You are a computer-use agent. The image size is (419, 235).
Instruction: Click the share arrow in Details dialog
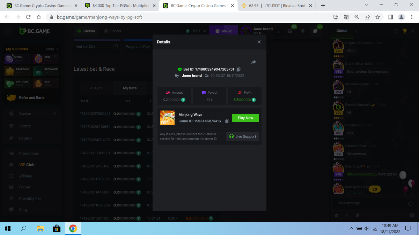point(253,62)
